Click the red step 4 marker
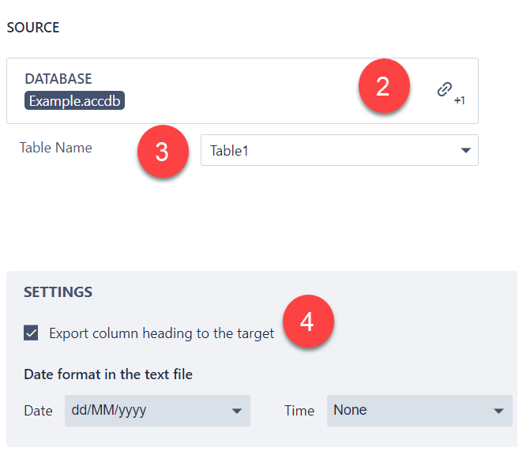 307,322
